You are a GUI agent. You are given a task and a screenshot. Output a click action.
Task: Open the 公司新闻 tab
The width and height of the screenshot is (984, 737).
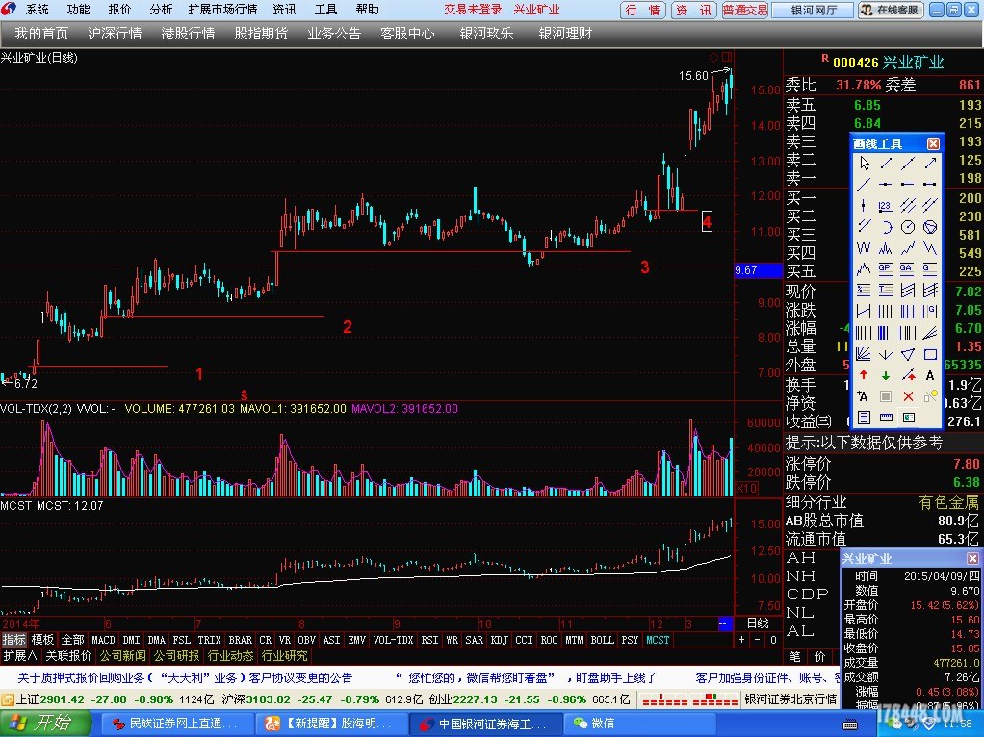(123, 656)
